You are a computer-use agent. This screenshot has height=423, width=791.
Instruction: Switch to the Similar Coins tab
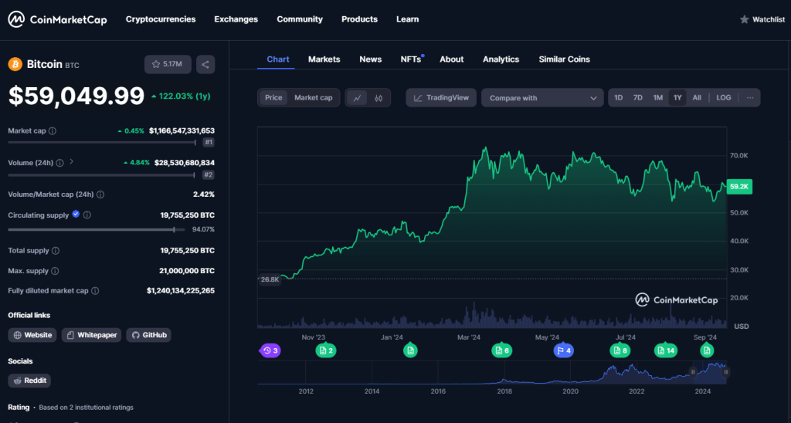point(564,59)
